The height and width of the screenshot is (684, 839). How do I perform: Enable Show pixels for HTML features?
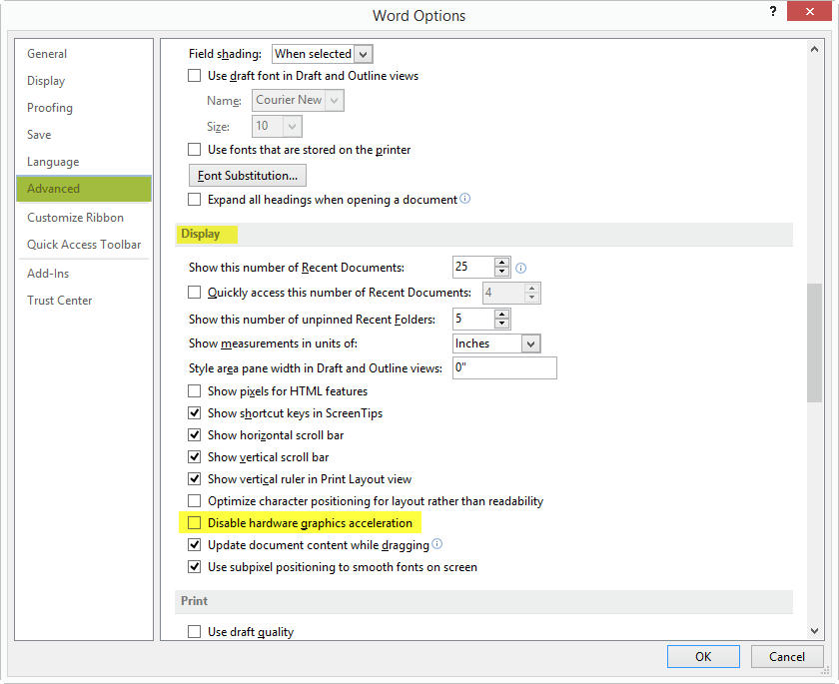point(194,391)
